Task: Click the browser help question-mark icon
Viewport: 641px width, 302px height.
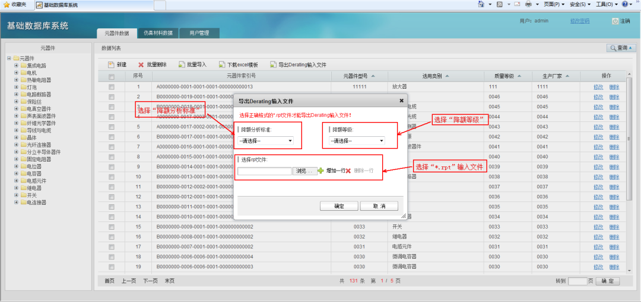Action: click(624, 4)
